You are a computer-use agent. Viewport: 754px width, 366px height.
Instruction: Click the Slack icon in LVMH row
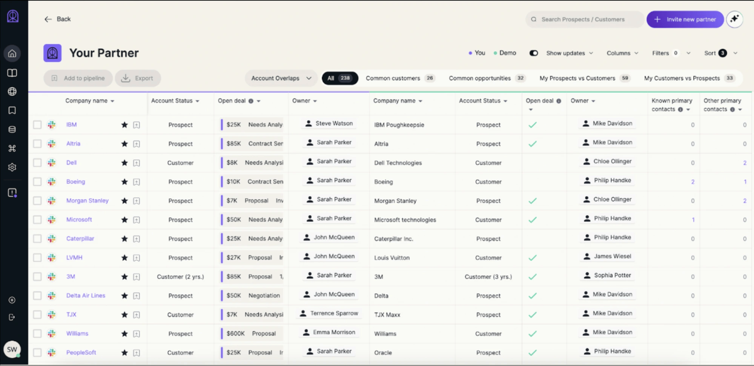[52, 258]
